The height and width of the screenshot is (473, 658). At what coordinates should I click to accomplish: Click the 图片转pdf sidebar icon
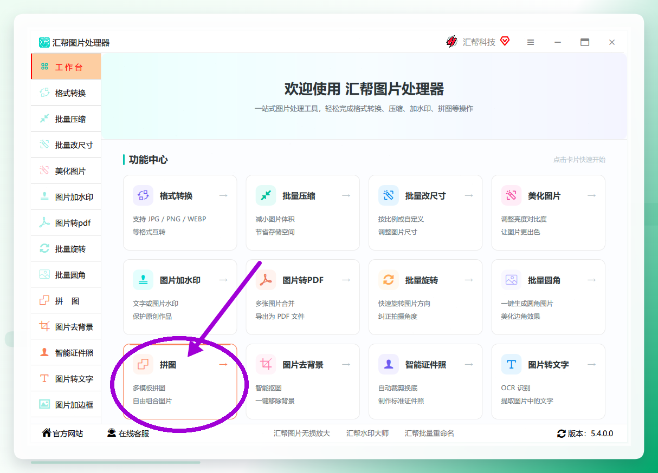point(44,222)
